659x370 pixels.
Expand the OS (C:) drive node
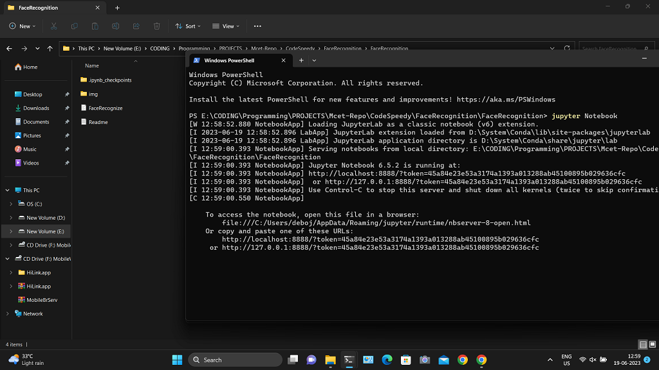[x=11, y=204]
